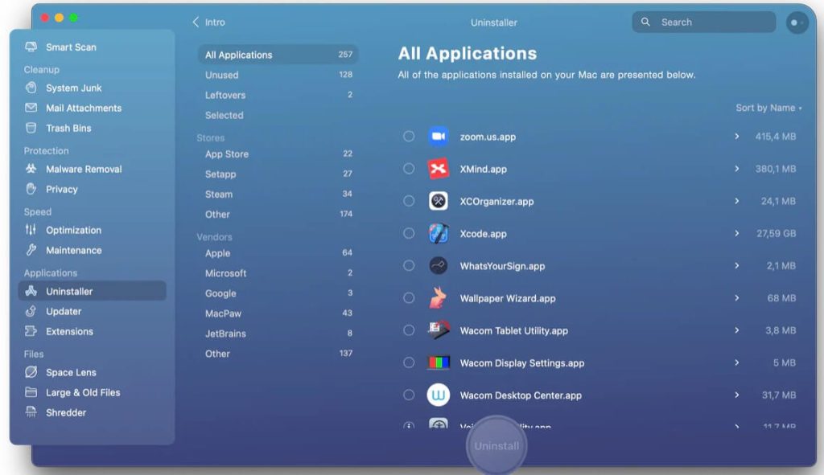Select the Privacy hand icon
824x475 pixels.
pyautogui.click(x=31, y=190)
